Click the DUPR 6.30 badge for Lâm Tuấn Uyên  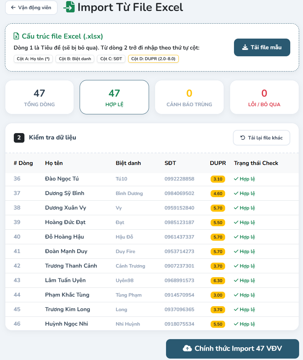218,281
